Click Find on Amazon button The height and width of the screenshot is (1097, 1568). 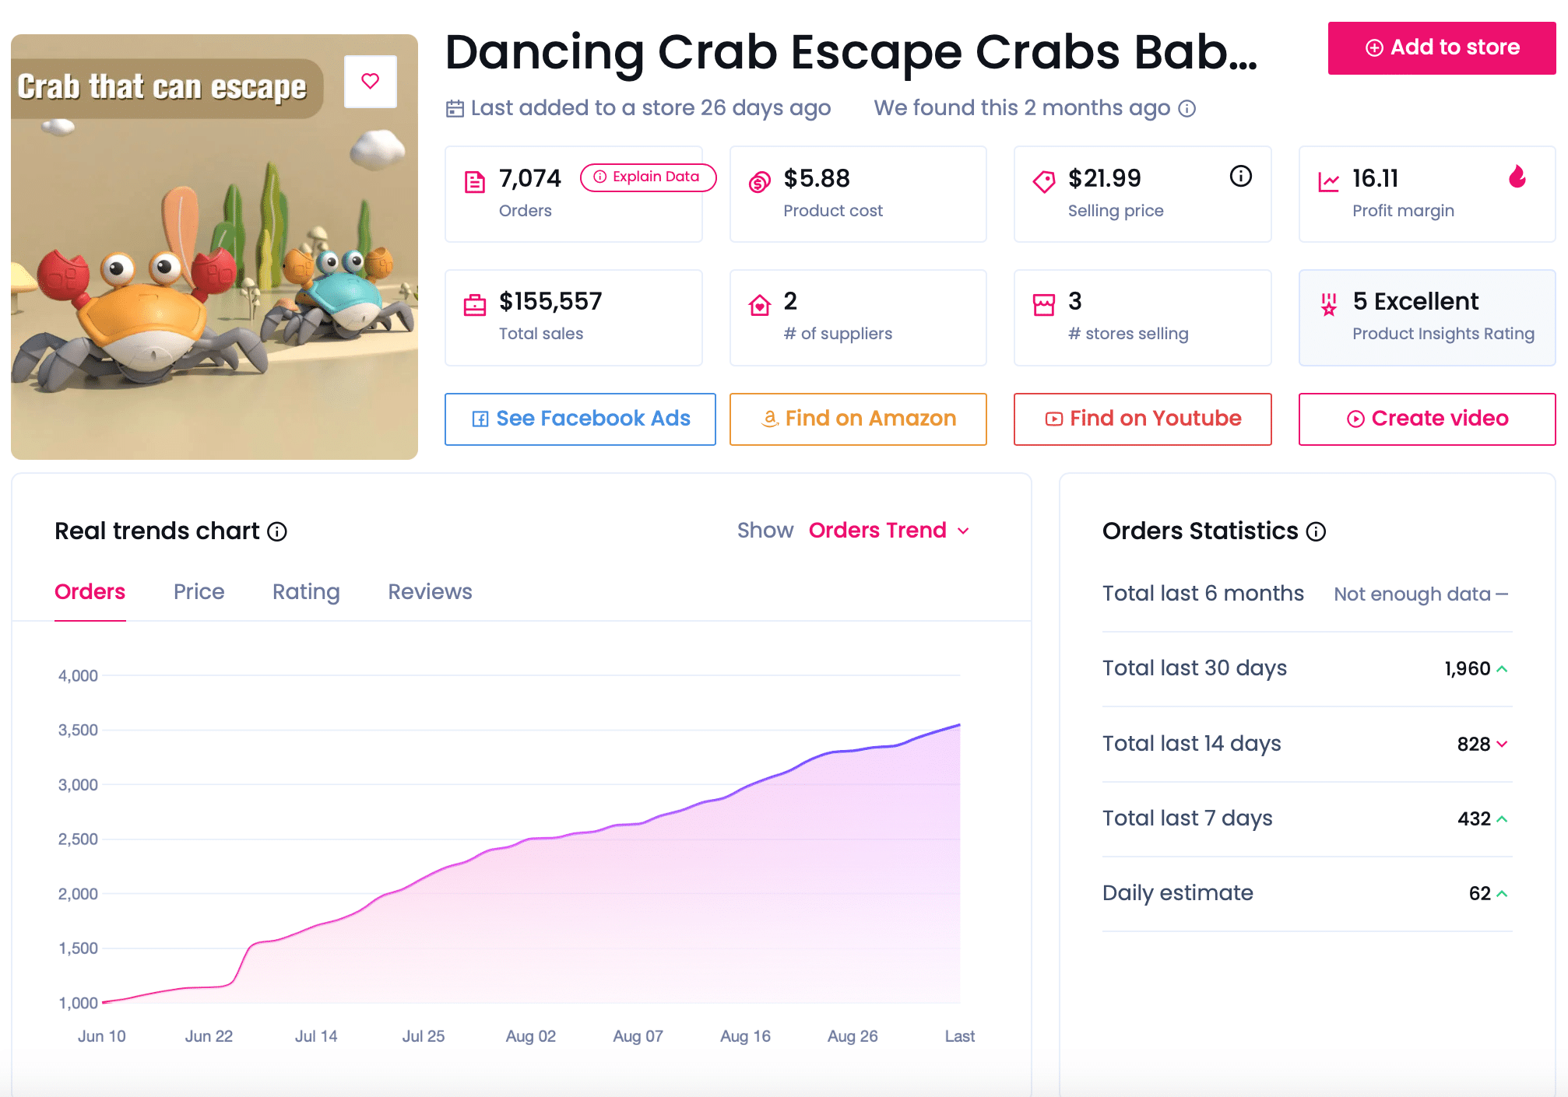pyautogui.click(x=858, y=419)
